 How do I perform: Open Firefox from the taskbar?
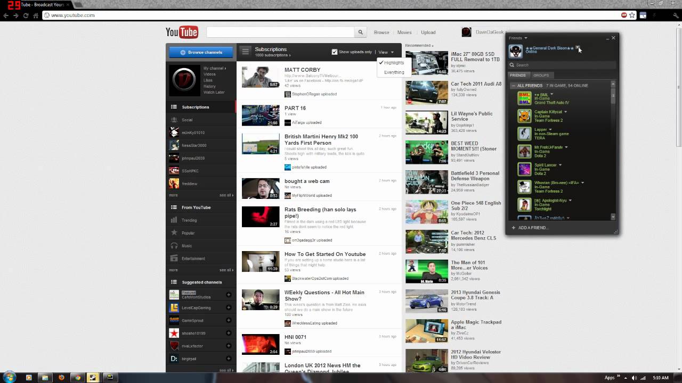(x=61, y=378)
